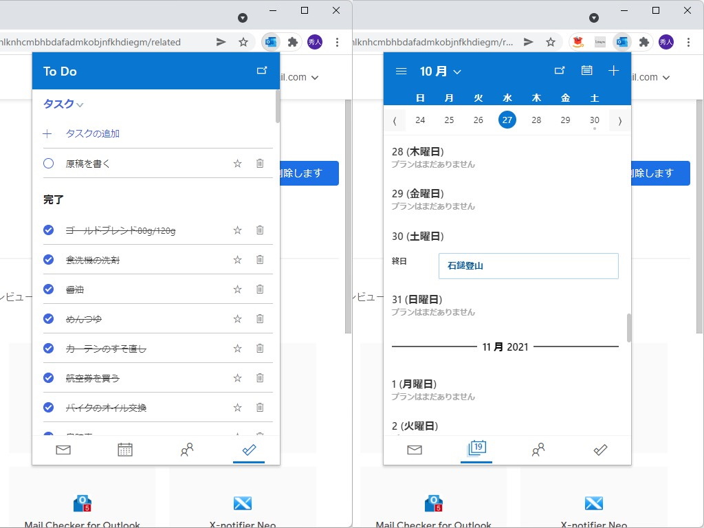This screenshot has width=704, height=528.
Task: Open the Mail view in the To Do popup
Action: (63, 450)
